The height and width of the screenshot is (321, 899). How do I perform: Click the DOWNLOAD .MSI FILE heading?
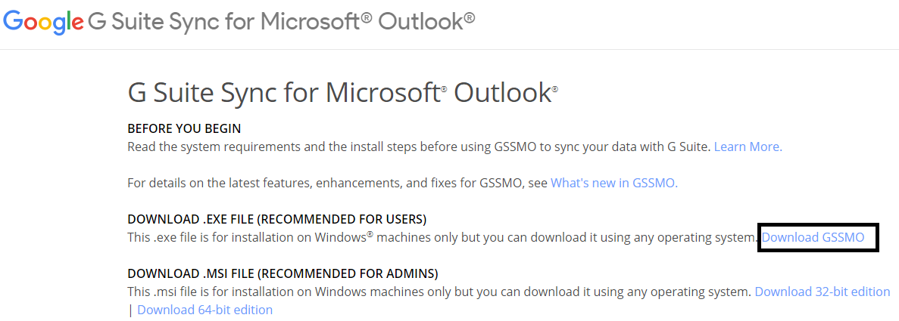282,273
